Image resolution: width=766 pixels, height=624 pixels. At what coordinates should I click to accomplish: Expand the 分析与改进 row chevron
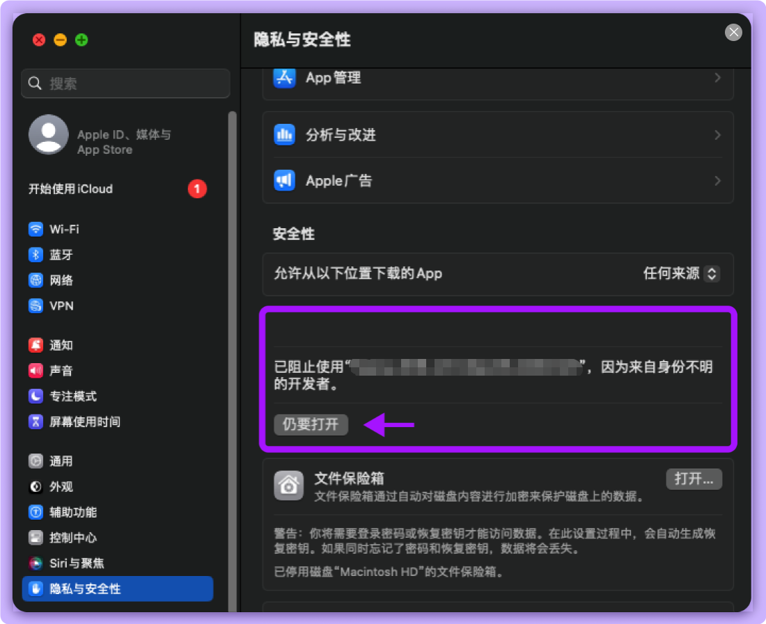point(717,135)
